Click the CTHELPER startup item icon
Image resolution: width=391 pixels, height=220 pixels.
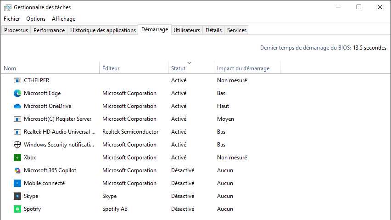pos(17,80)
